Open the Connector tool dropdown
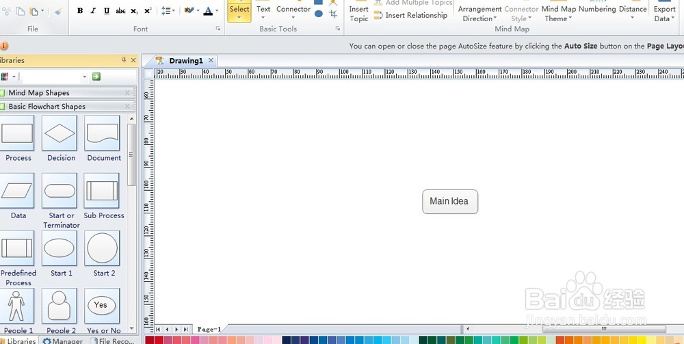684x344 pixels. 293,18
